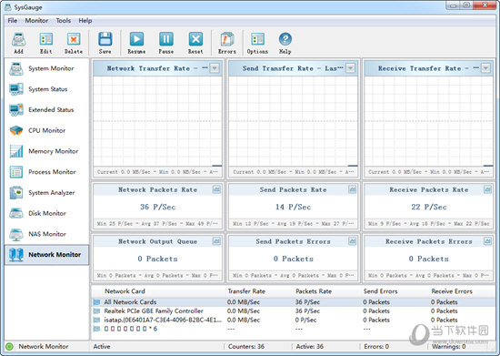Select the All Network Cards row
The height and width of the screenshot is (356, 500).
coord(294,302)
